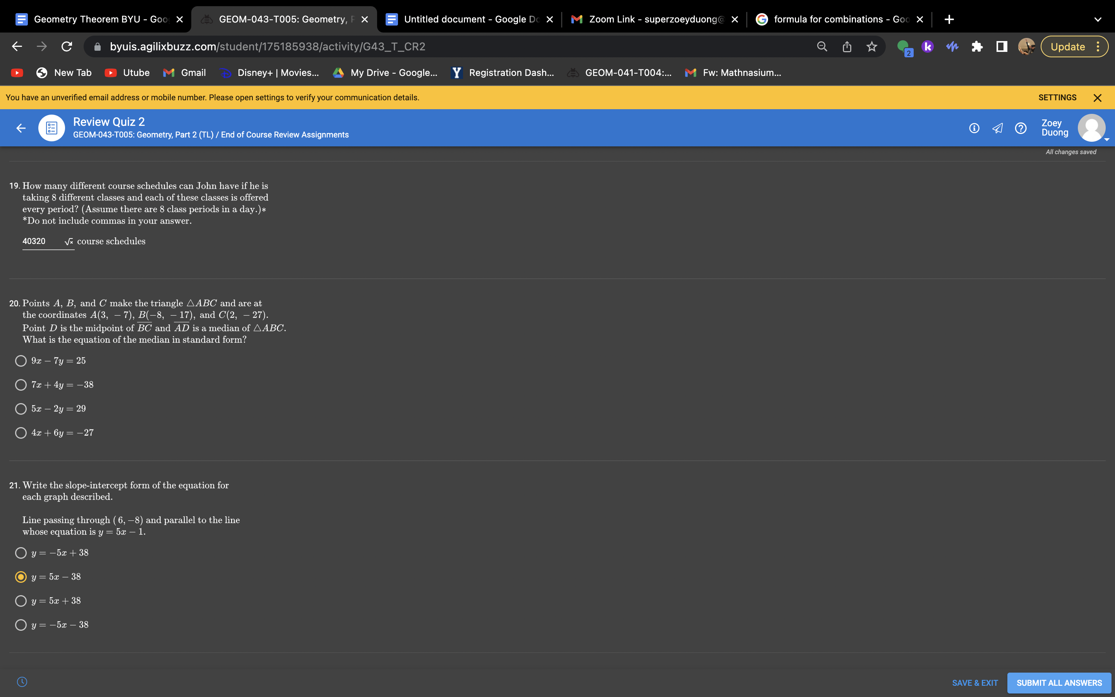Click the paper plane send icon

997,128
